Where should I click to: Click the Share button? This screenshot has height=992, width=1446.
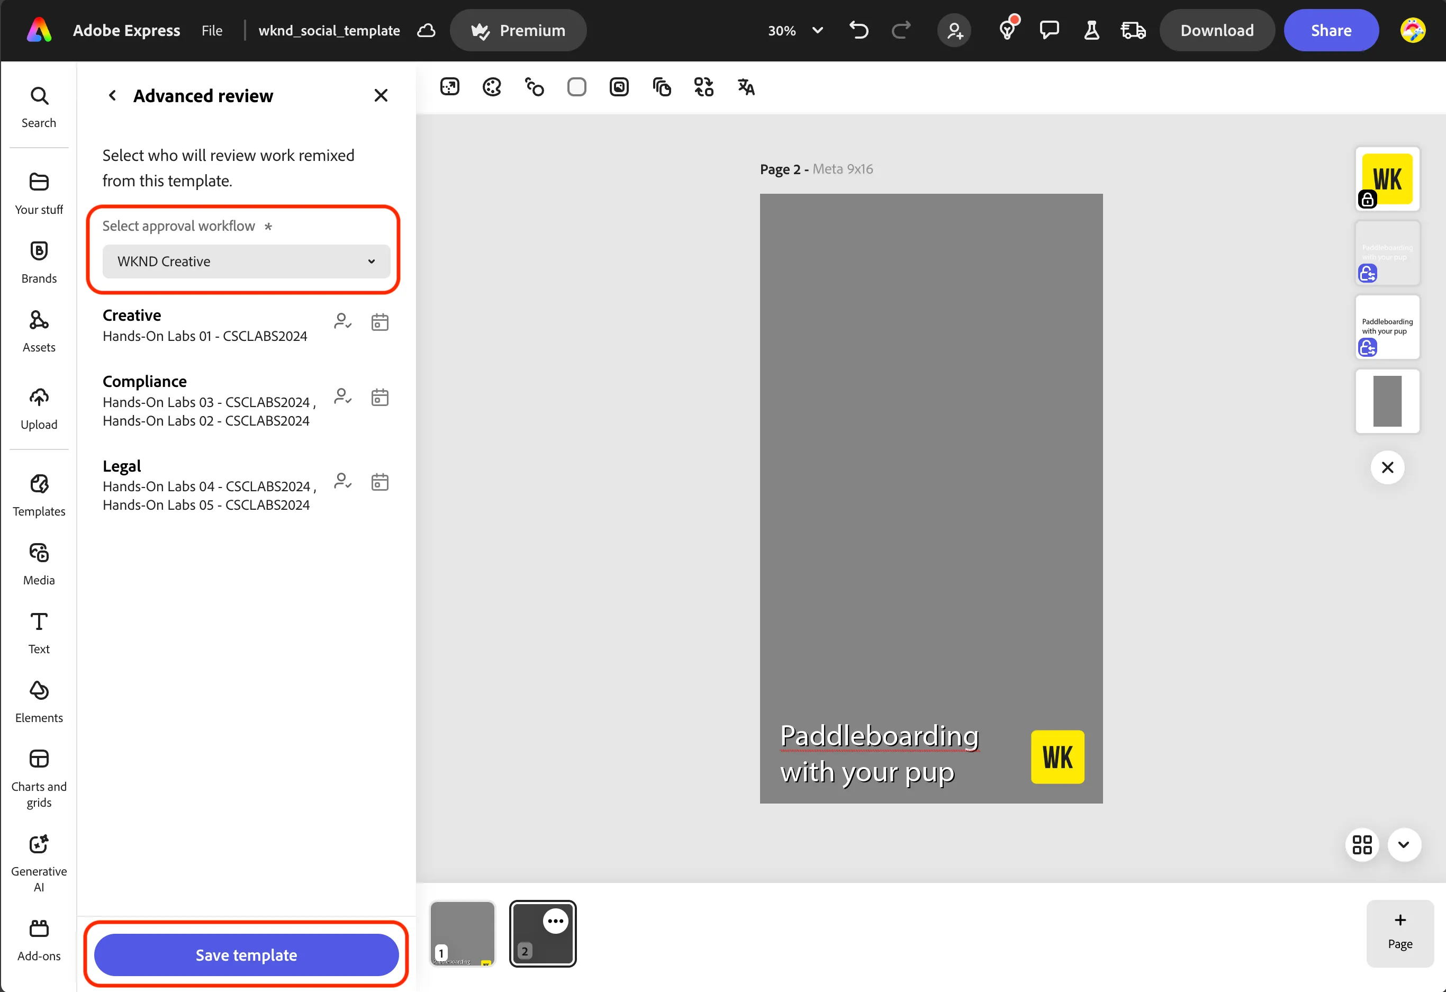pyautogui.click(x=1331, y=30)
